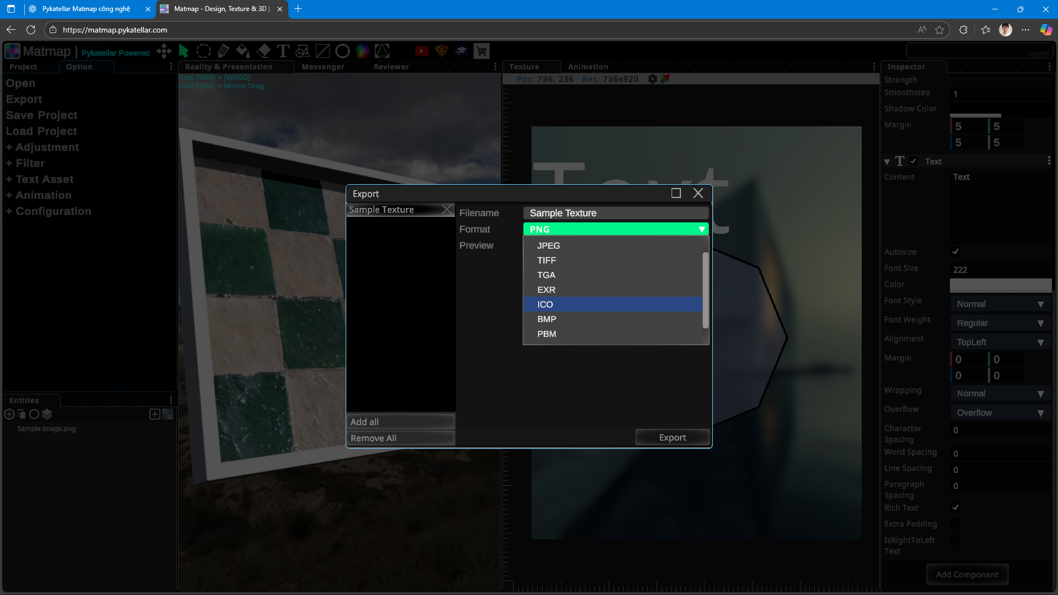Open the shopping cart store icon

481,51
